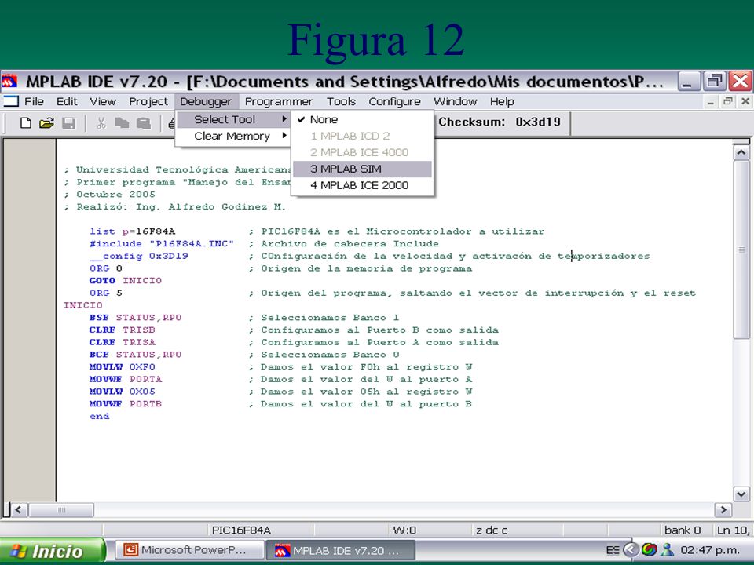The image size is (754, 565).
Task: Minimize the inner document window
Action: tap(711, 101)
